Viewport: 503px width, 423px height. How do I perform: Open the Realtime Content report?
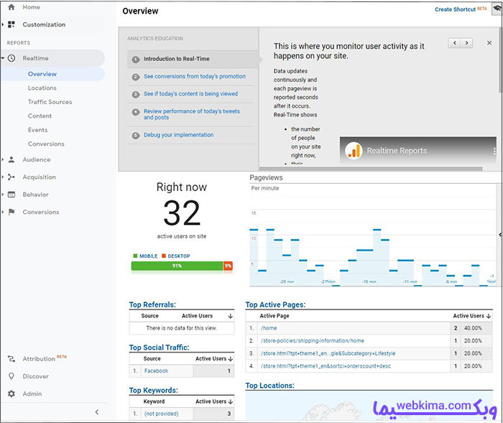tap(40, 116)
